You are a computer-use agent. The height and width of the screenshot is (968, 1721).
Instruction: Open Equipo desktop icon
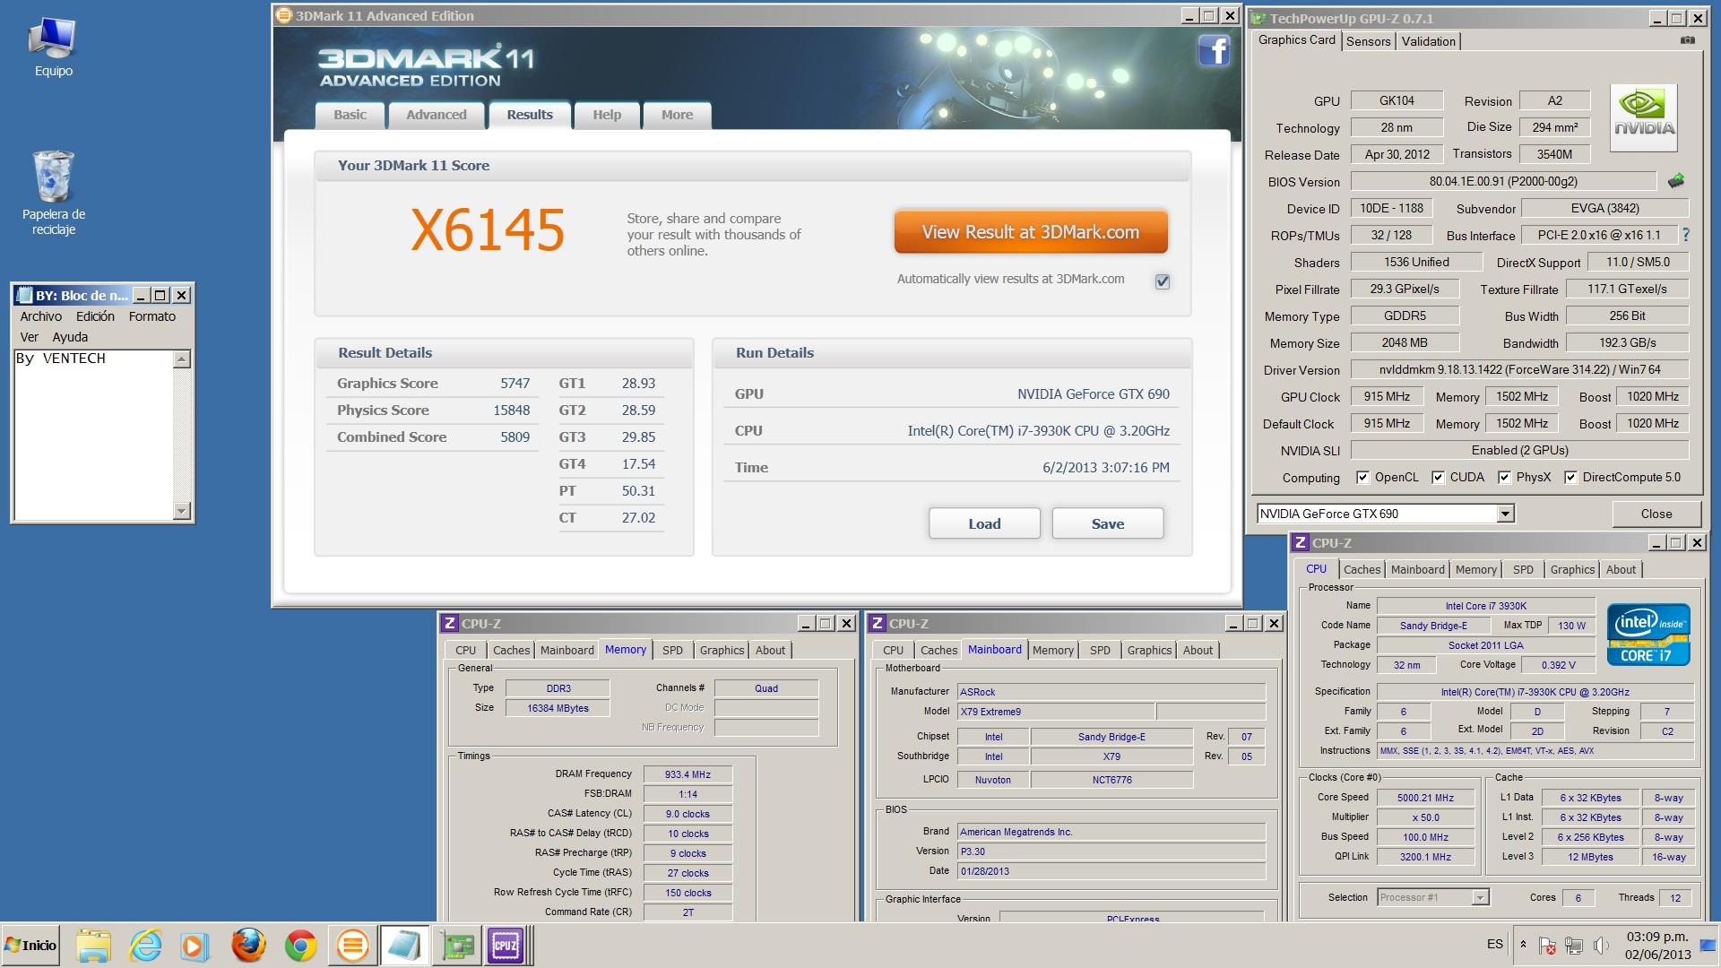click(53, 47)
